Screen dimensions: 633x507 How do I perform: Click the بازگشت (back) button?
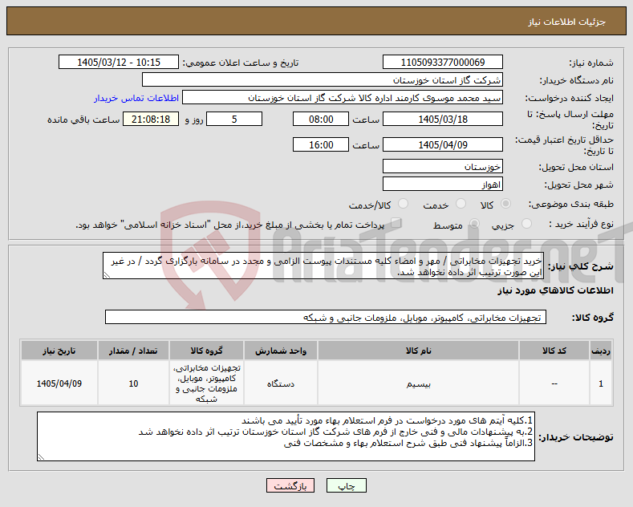290,485
